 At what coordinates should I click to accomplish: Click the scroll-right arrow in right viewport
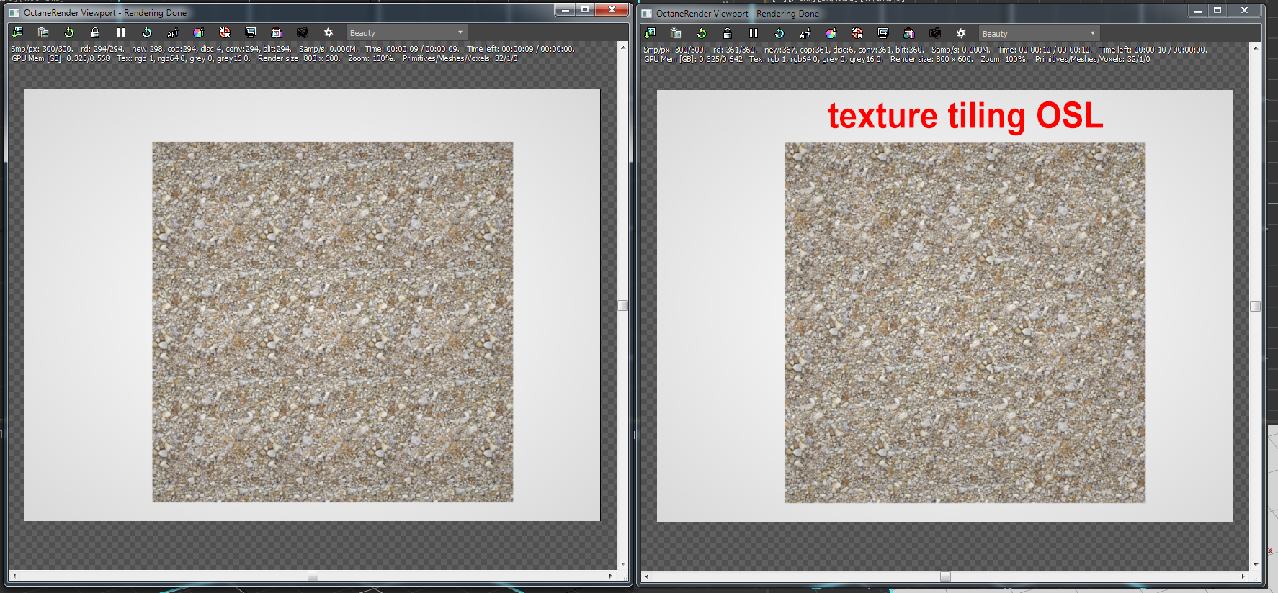pyautogui.click(x=1243, y=576)
